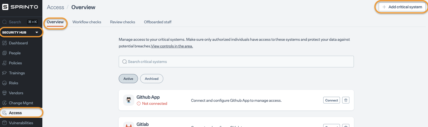
Task: Switch to the Offboarded staff tab
Action: 158,22
